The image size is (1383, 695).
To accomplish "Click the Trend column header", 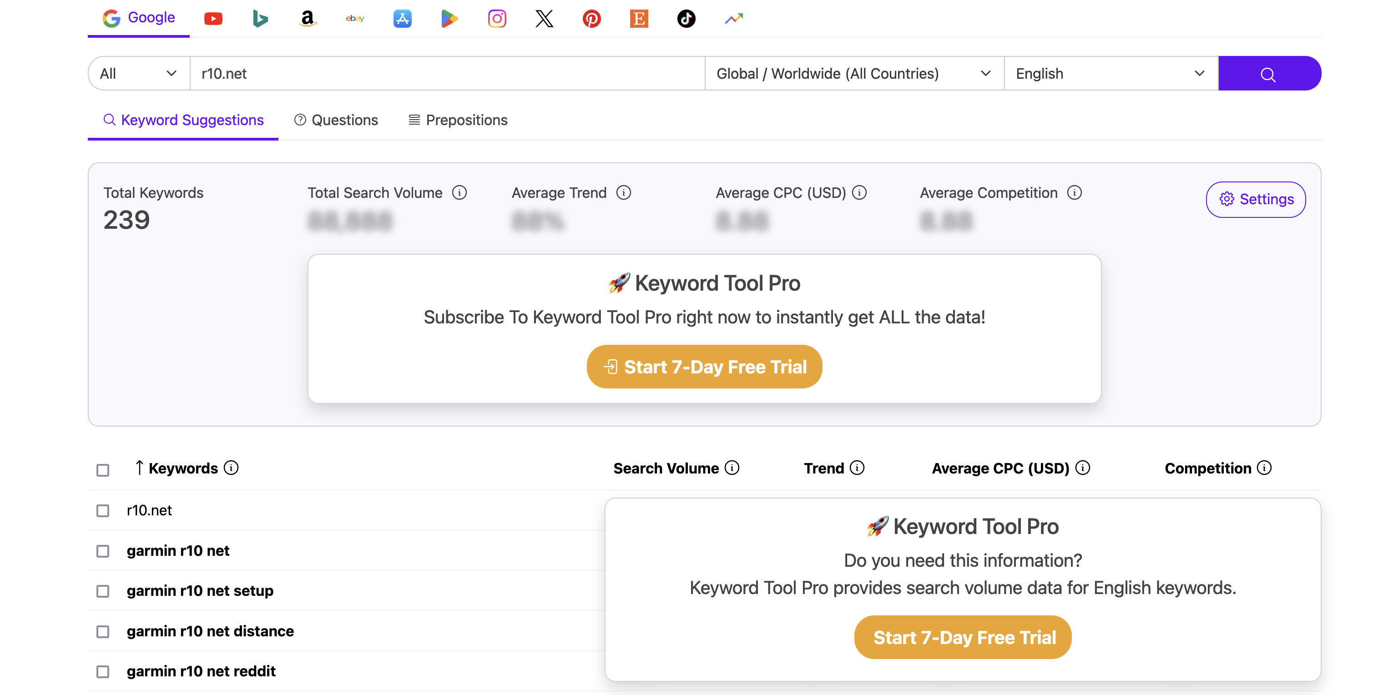I will tap(823, 468).
